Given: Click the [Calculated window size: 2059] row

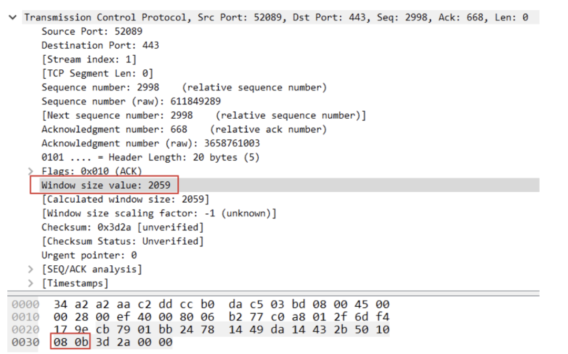Looking at the screenshot, I should (x=125, y=200).
